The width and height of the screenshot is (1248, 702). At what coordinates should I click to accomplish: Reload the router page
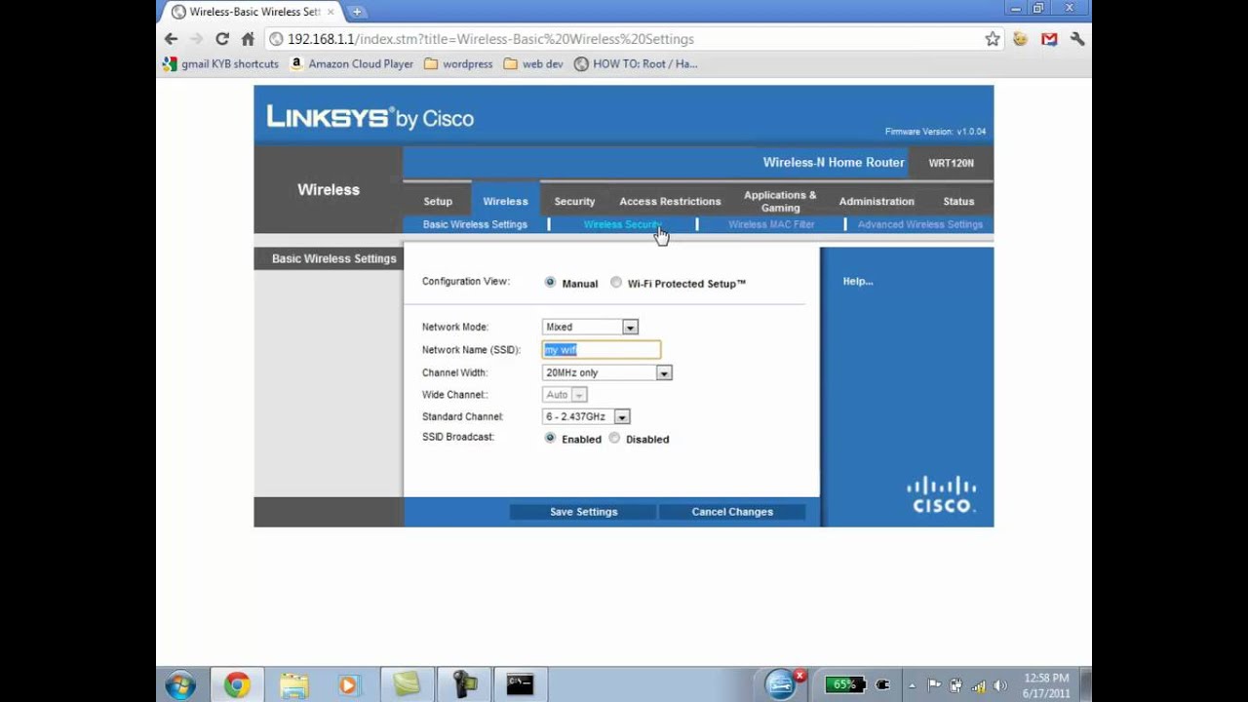click(x=222, y=39)
